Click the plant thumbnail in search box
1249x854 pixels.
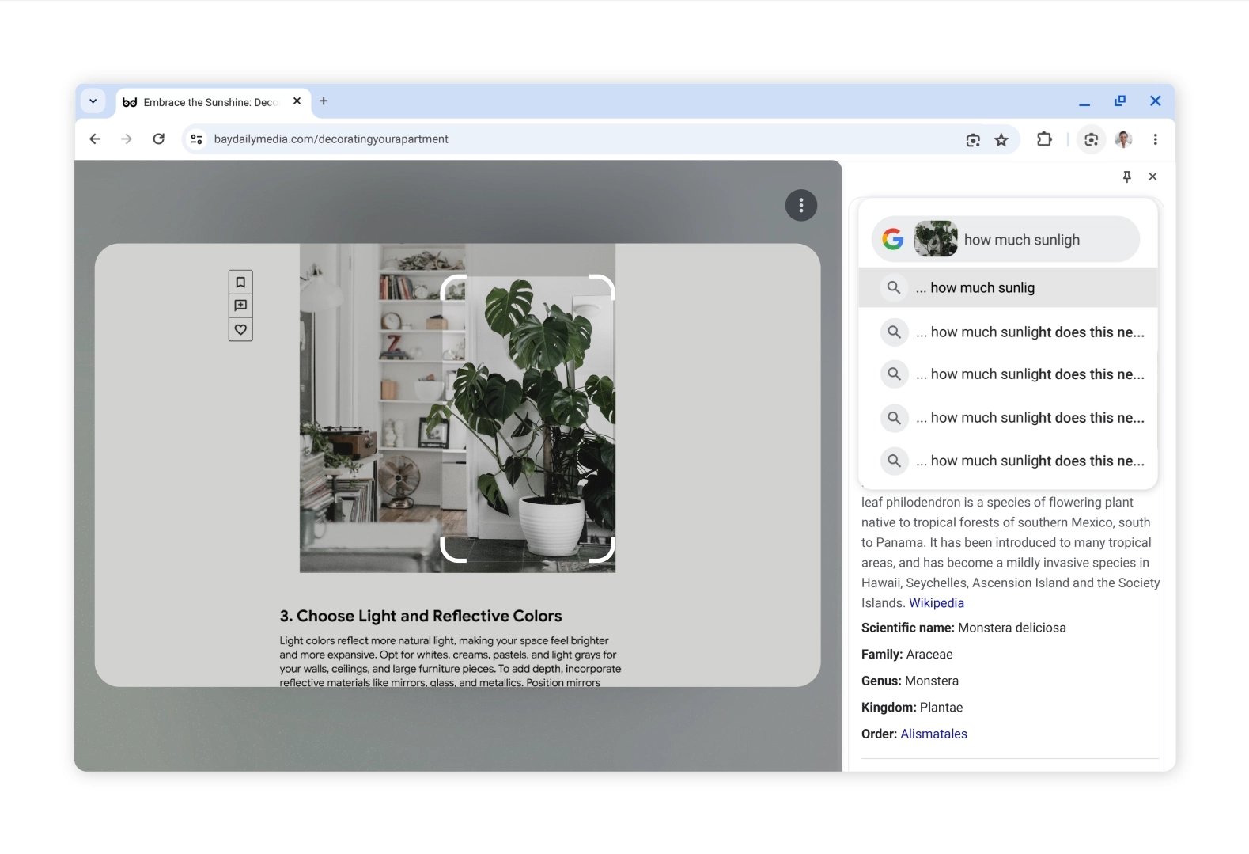click(936, 239)
